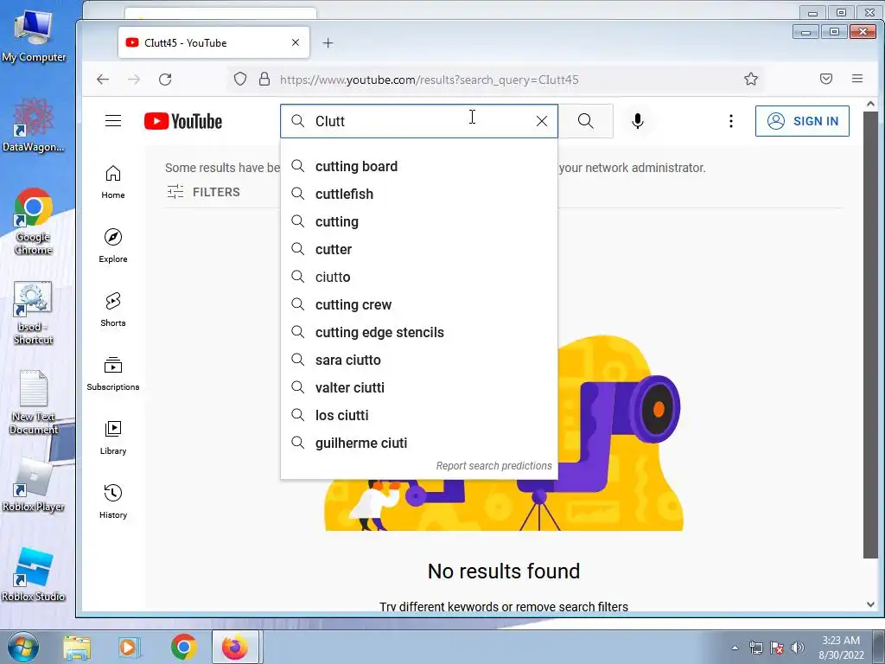Open the FILTERS panel
Screen dimensions: 885x664
tap(204, 192)
